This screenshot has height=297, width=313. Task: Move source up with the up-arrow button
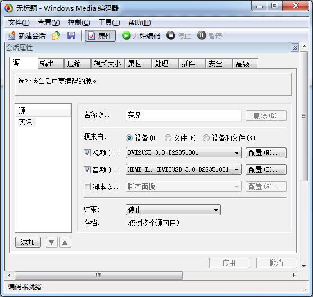pyautogui.click(x=65, y=242)
